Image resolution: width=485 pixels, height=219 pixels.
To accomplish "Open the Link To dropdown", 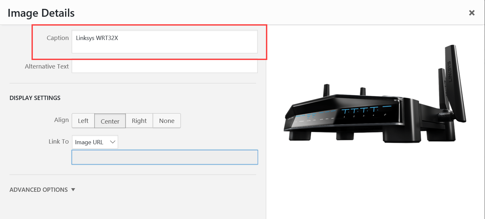I will [x=95, y=142].
